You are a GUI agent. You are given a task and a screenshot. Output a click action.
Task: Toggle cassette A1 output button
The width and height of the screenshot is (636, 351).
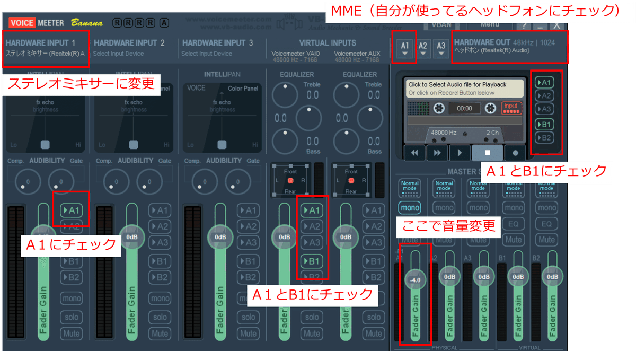coord(544,82)
